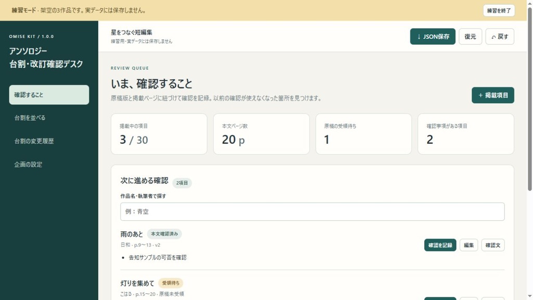Add a new item with ＋掲載項目
Viewport: 533px width, 300px height.
[x=492, y=95]
